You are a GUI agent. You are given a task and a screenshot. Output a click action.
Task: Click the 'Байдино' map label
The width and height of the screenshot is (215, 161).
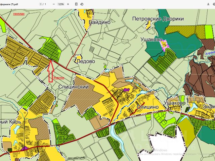99,22
